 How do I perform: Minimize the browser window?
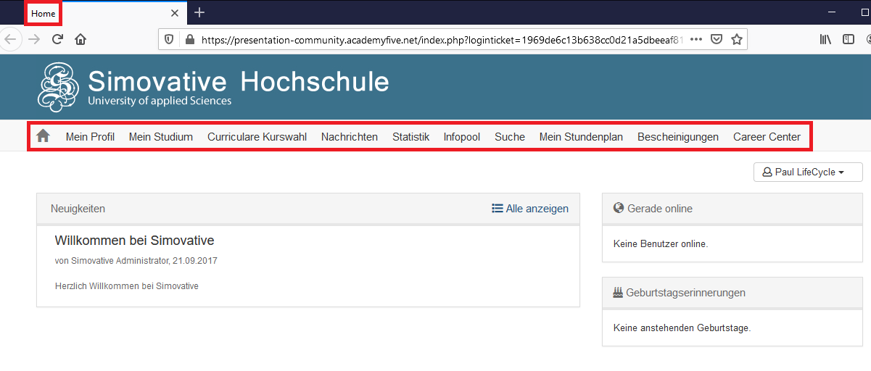(833, 12)
